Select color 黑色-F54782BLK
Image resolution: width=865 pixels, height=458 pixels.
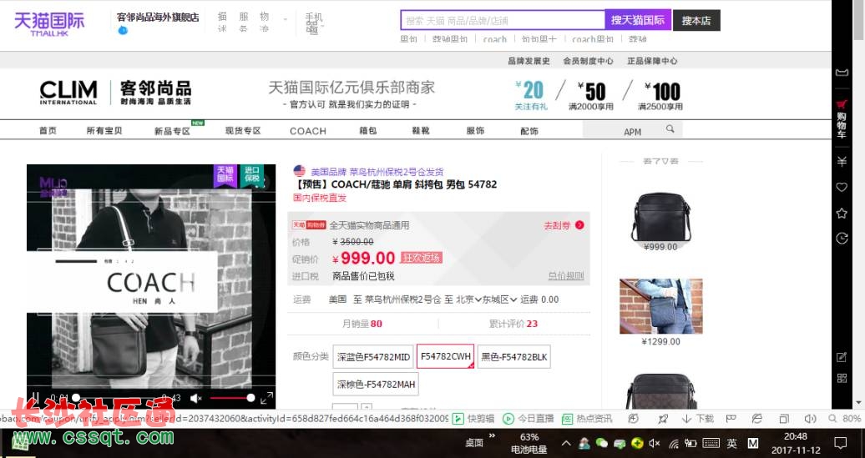click(514, 357)
